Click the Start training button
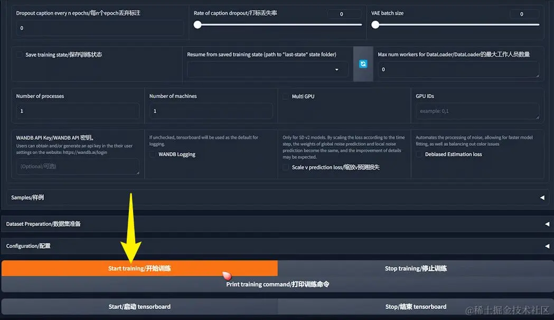554x320 pixels. pyautogui.click(x=139, y=268)
